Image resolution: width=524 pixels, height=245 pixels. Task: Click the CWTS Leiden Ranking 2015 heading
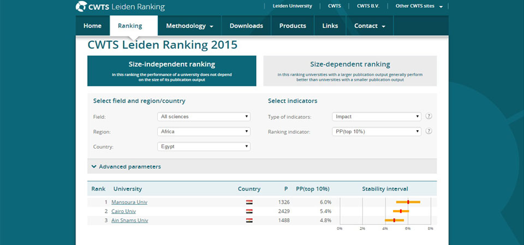click(163, 45)
